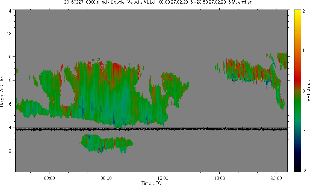Screen dimensions: 310x185
Task: Click the height tick label 14
Action: (x=9, y=11)
